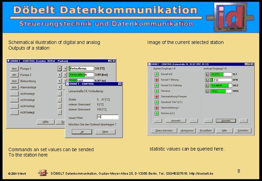Screen dimensions: 262x181
Task: Click the right arrow beside Vorlauftemp.
Action: [65, 68]
